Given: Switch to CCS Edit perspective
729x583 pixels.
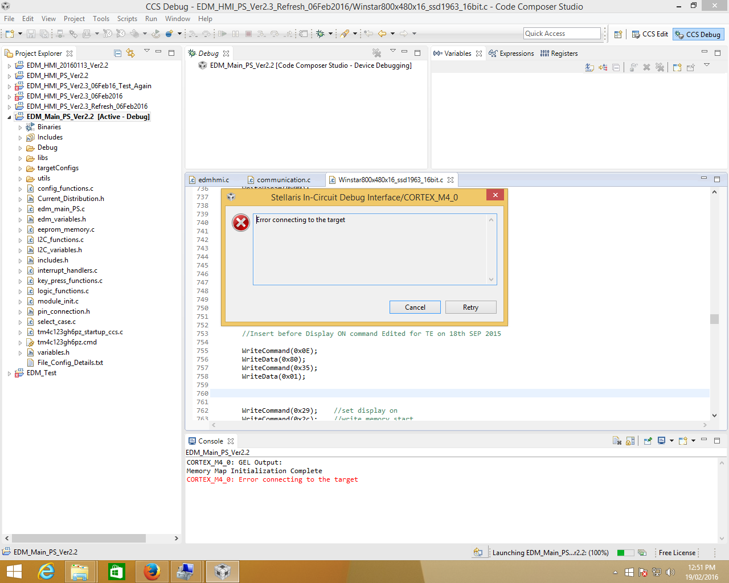Looking at the screenshot, I should pos(650,34).
